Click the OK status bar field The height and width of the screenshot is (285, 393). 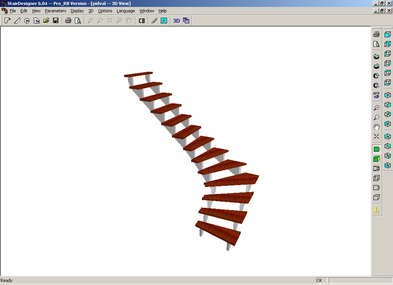[x=322, y=280]
